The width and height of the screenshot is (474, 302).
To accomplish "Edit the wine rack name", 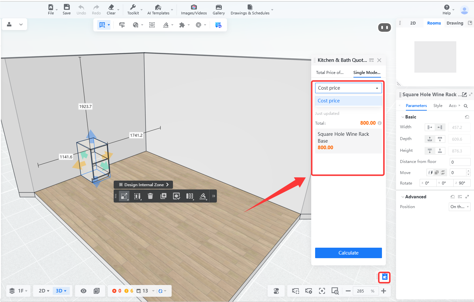I will [x=465, y=95].
